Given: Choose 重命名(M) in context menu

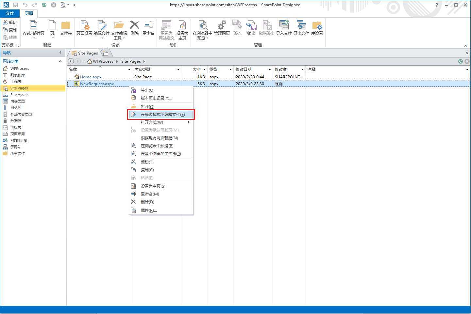Looking at the screenshot, I should coord(161,194).
